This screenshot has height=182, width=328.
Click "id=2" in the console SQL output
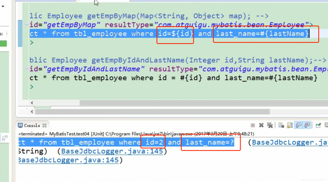point(155,142)
